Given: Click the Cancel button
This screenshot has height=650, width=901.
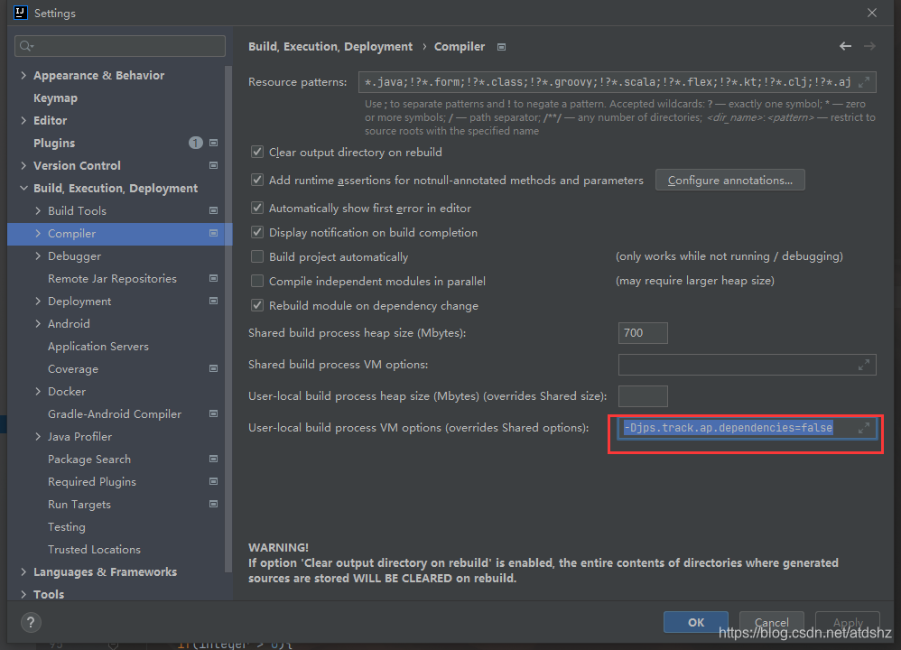Looking at the screenshot, I should (771, 622).
